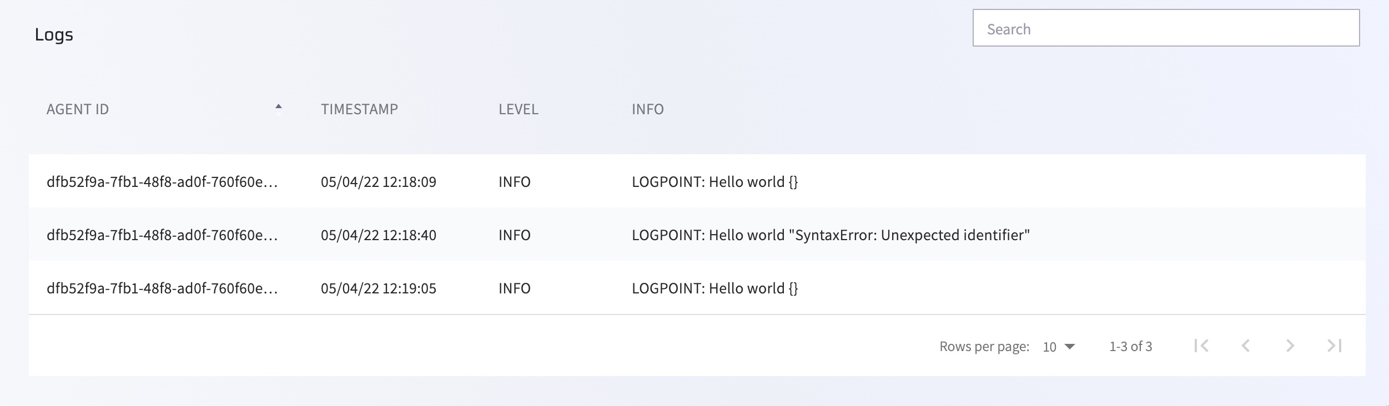1389x406 pixels.
Task: Go to first page of logs
Action: (1201, 346)
